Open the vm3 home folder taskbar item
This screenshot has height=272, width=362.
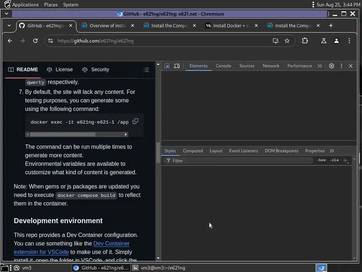click(x=22, y=268)
